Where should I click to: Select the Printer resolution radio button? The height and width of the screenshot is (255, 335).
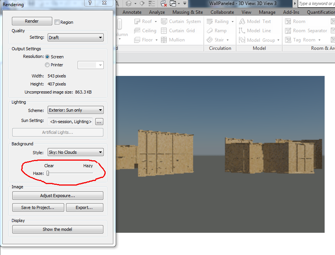click(47, 65)
